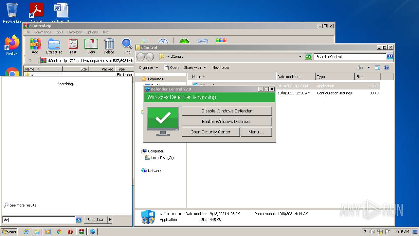Viewport: 419px width, 236px height.
Task: Click Open Security Center button
Action: click(210, 132)
